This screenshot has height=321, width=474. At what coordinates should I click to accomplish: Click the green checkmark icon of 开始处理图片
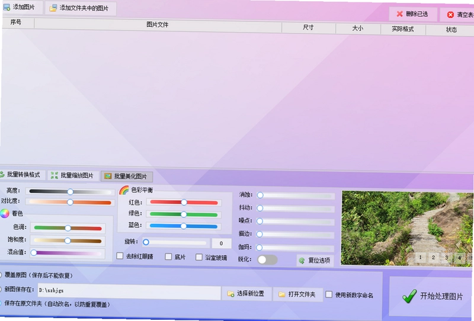(409, 296)
